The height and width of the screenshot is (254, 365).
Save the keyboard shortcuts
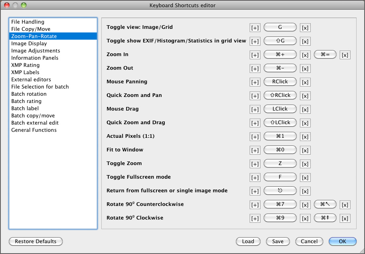(x=278, y=241)
